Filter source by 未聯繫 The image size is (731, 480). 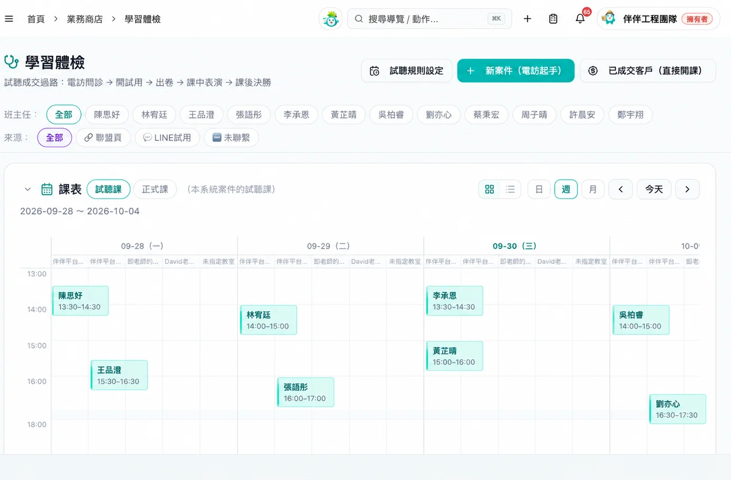(x=231, y=138)
